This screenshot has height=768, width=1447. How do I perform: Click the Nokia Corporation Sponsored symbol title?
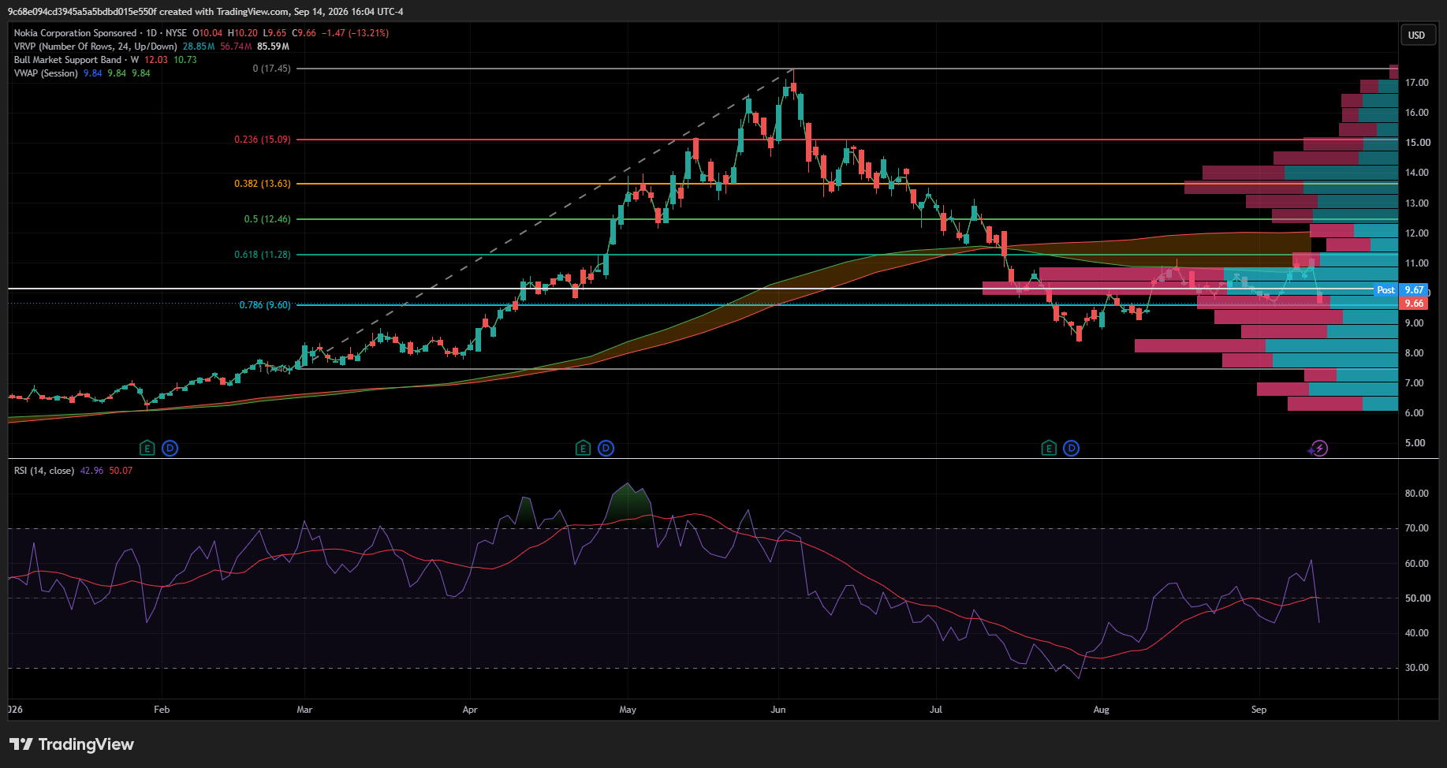point(75,33)
